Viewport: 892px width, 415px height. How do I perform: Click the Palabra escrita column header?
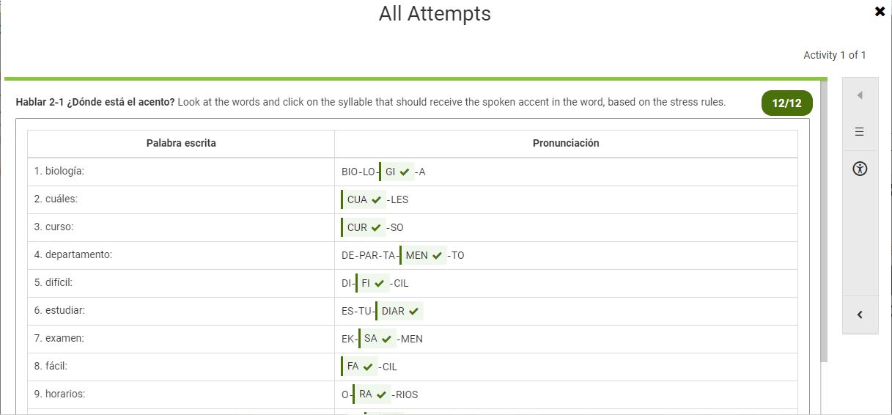(x=181, y=143)
